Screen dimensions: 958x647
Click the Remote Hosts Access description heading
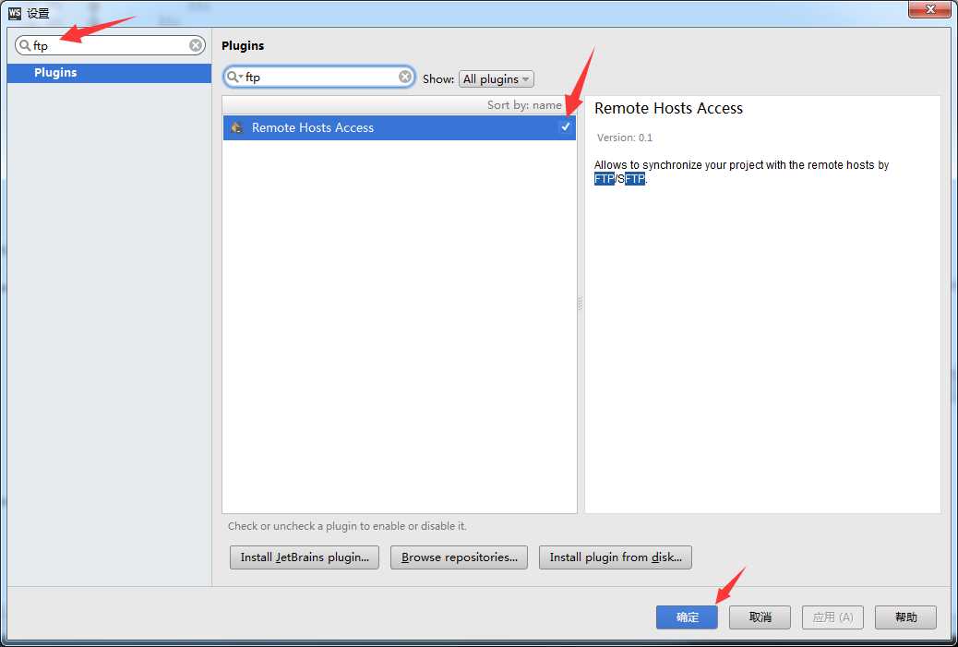coord(668,108)
